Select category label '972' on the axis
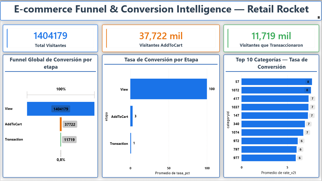Viewport: 322px width, 181px height. click(x=236, y=141)
